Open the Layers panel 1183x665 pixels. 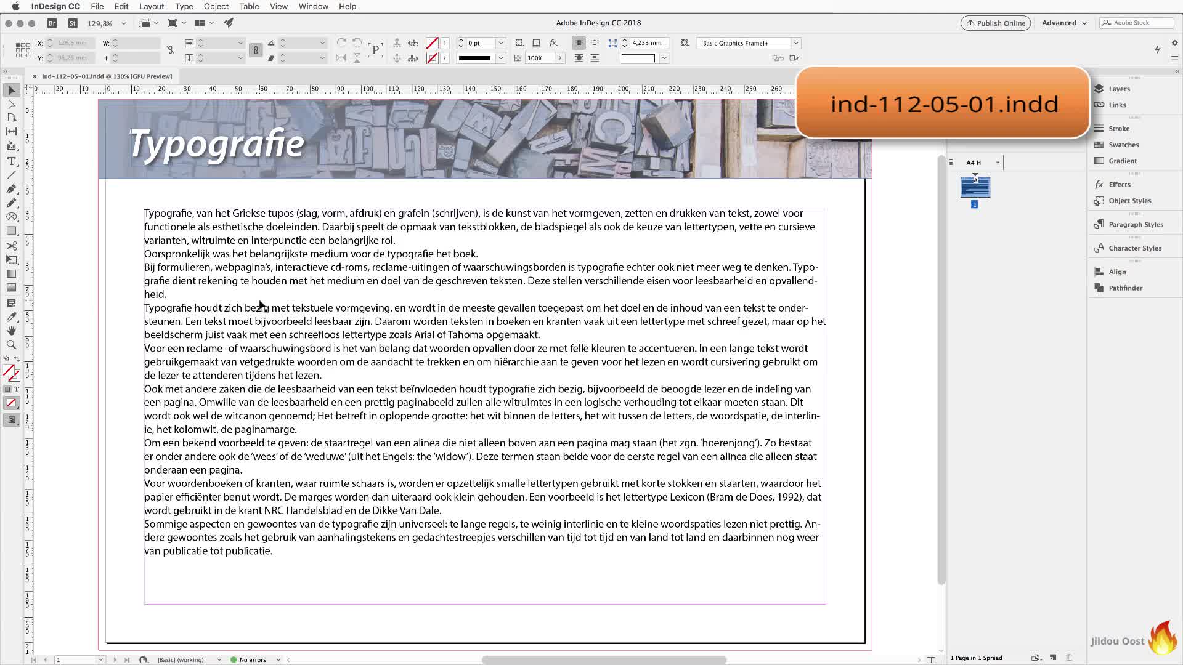(x=1119, y=89)
